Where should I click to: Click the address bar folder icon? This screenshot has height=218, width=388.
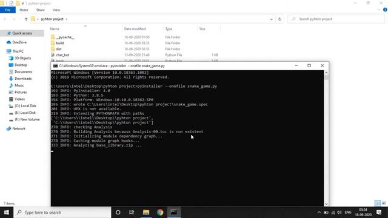coord(33,19)
